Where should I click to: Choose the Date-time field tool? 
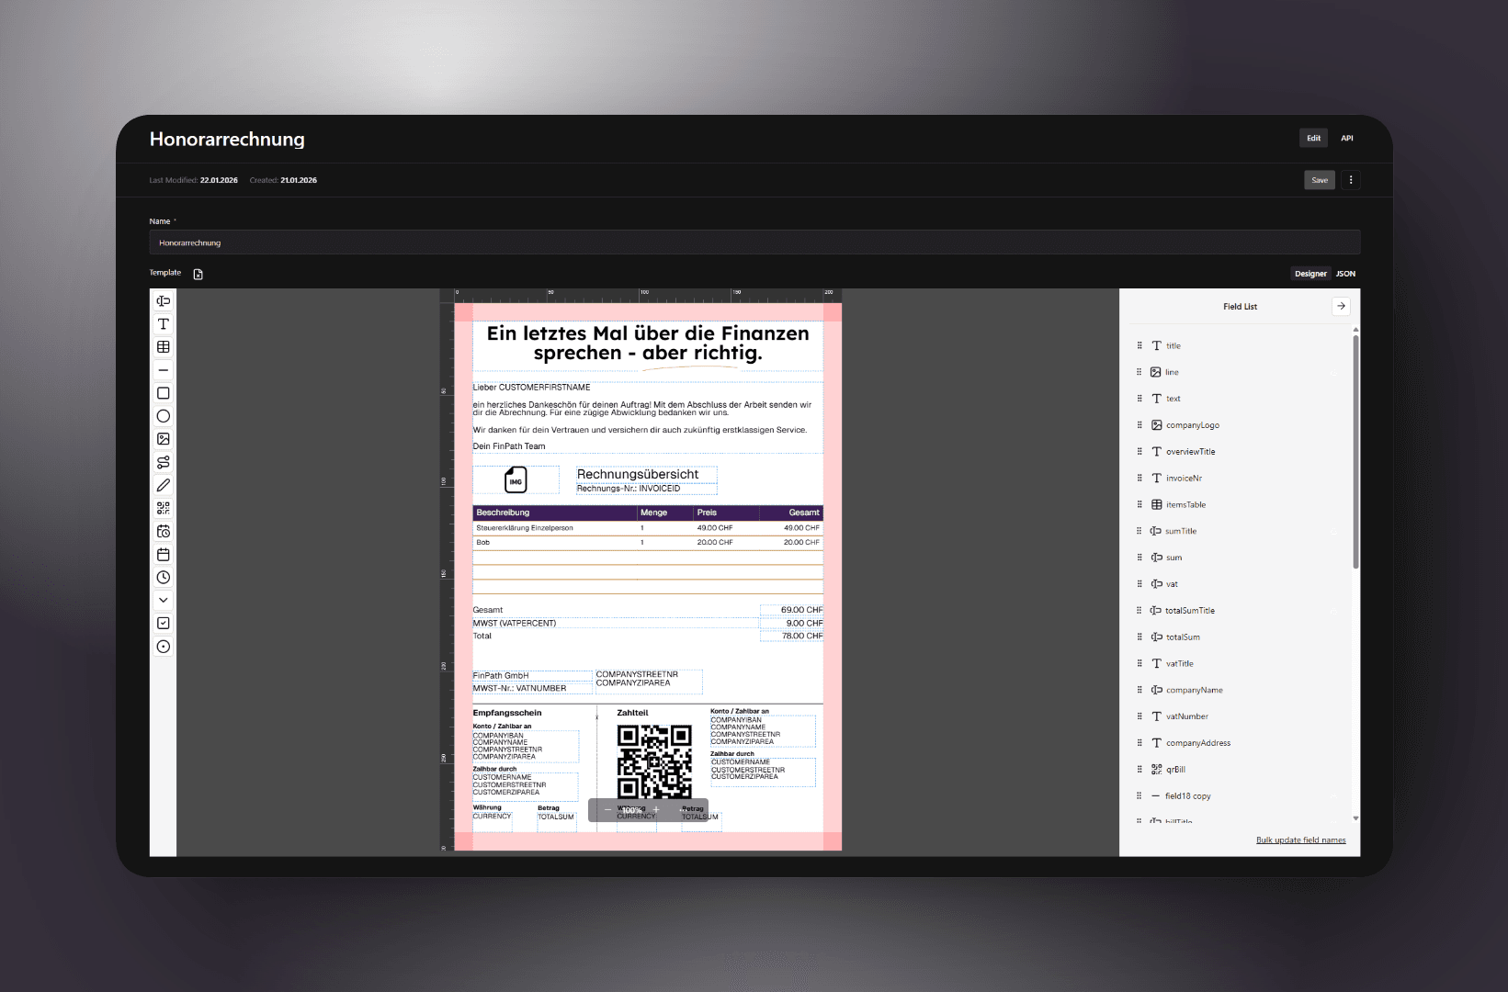tap(163, 531)
